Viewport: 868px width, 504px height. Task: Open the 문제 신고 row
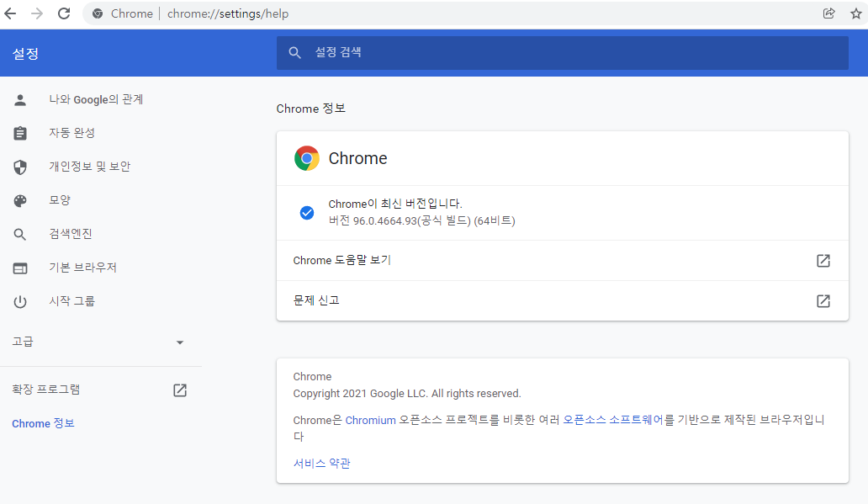tap(563, 300)
